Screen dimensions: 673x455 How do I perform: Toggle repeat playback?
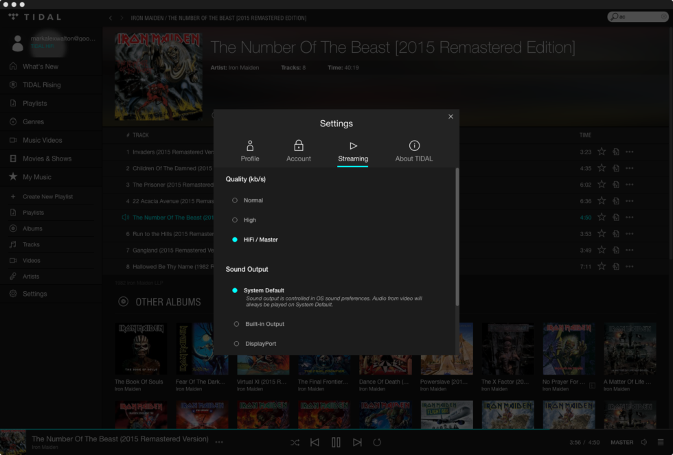pyautogui.click(x=377, y=442)
